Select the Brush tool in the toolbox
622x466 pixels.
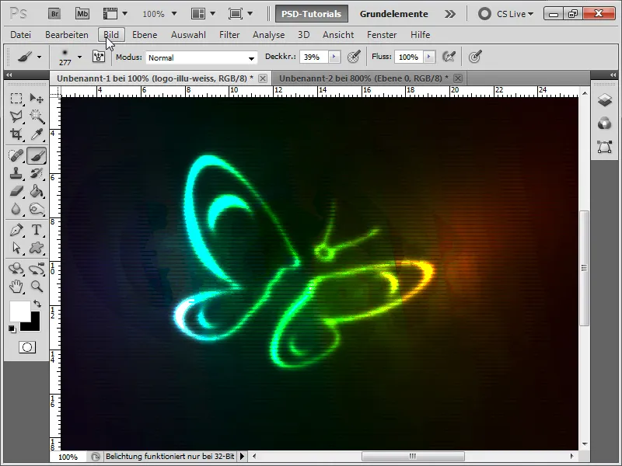click(x=37, y=155)
